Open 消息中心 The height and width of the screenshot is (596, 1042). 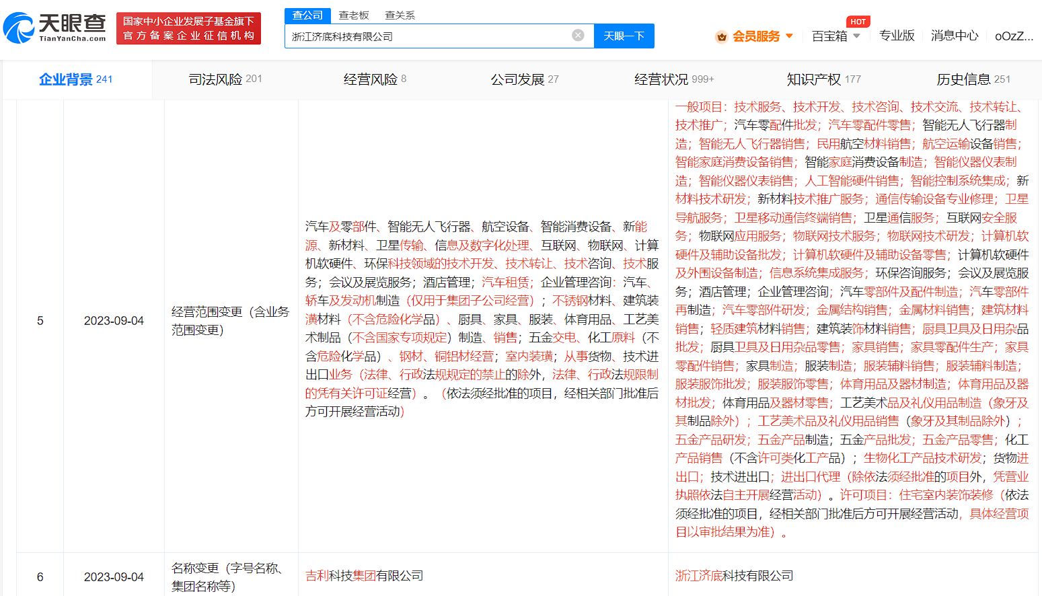point(955,36)
